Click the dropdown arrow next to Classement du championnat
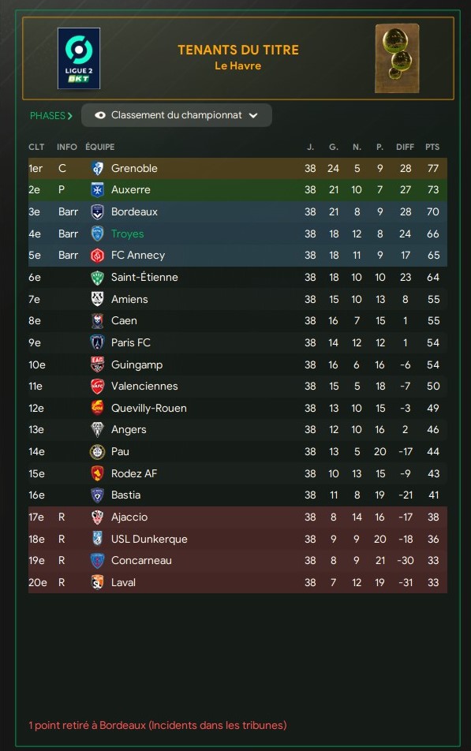Image resolution: width=471 pixels, height=751 pixels. (x=253, y=115)
